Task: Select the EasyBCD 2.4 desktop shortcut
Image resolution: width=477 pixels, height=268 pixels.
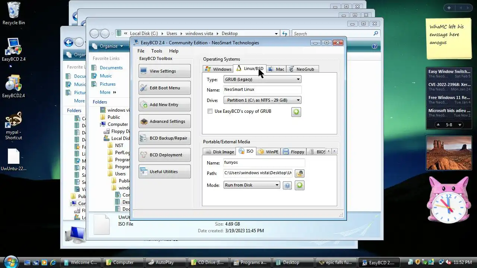Action: point(13,50)
